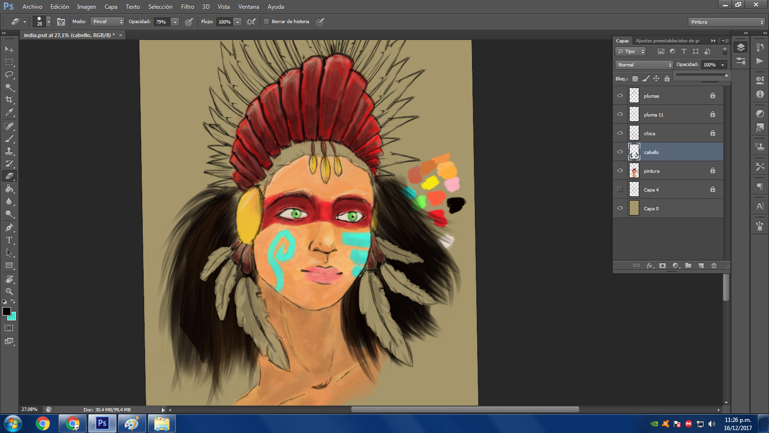The image size is (769, 433).
Task: Open the eraser Modo dropdown
Action: [x=107, y=22]
